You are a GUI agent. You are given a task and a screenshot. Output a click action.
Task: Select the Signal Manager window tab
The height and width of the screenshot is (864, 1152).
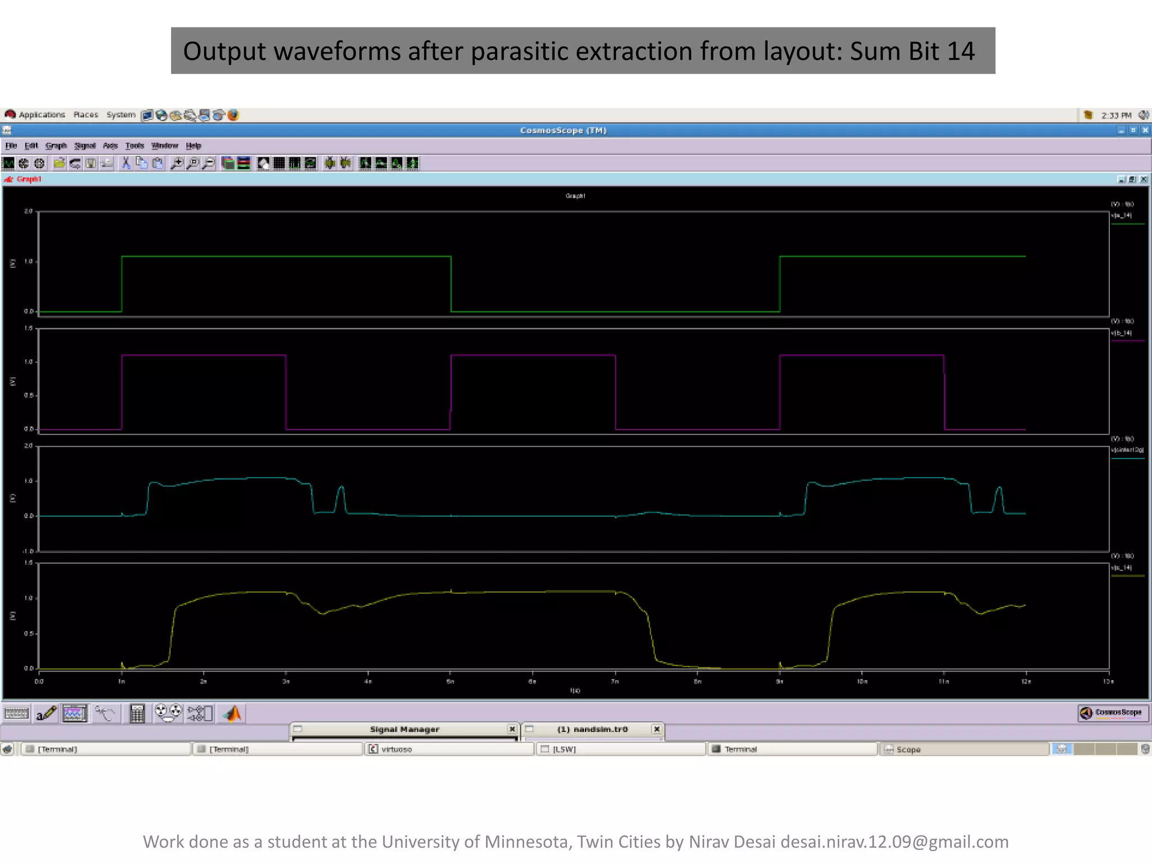click(404, 730)
